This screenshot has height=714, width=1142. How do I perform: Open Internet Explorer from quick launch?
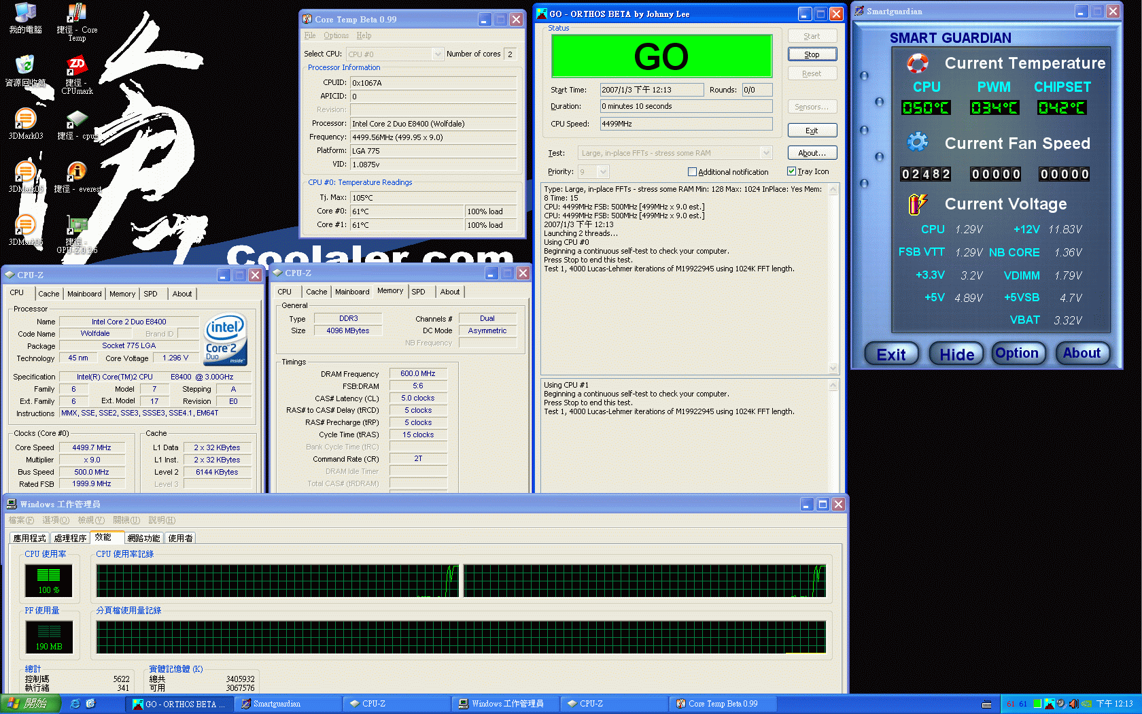coord(75,704)
